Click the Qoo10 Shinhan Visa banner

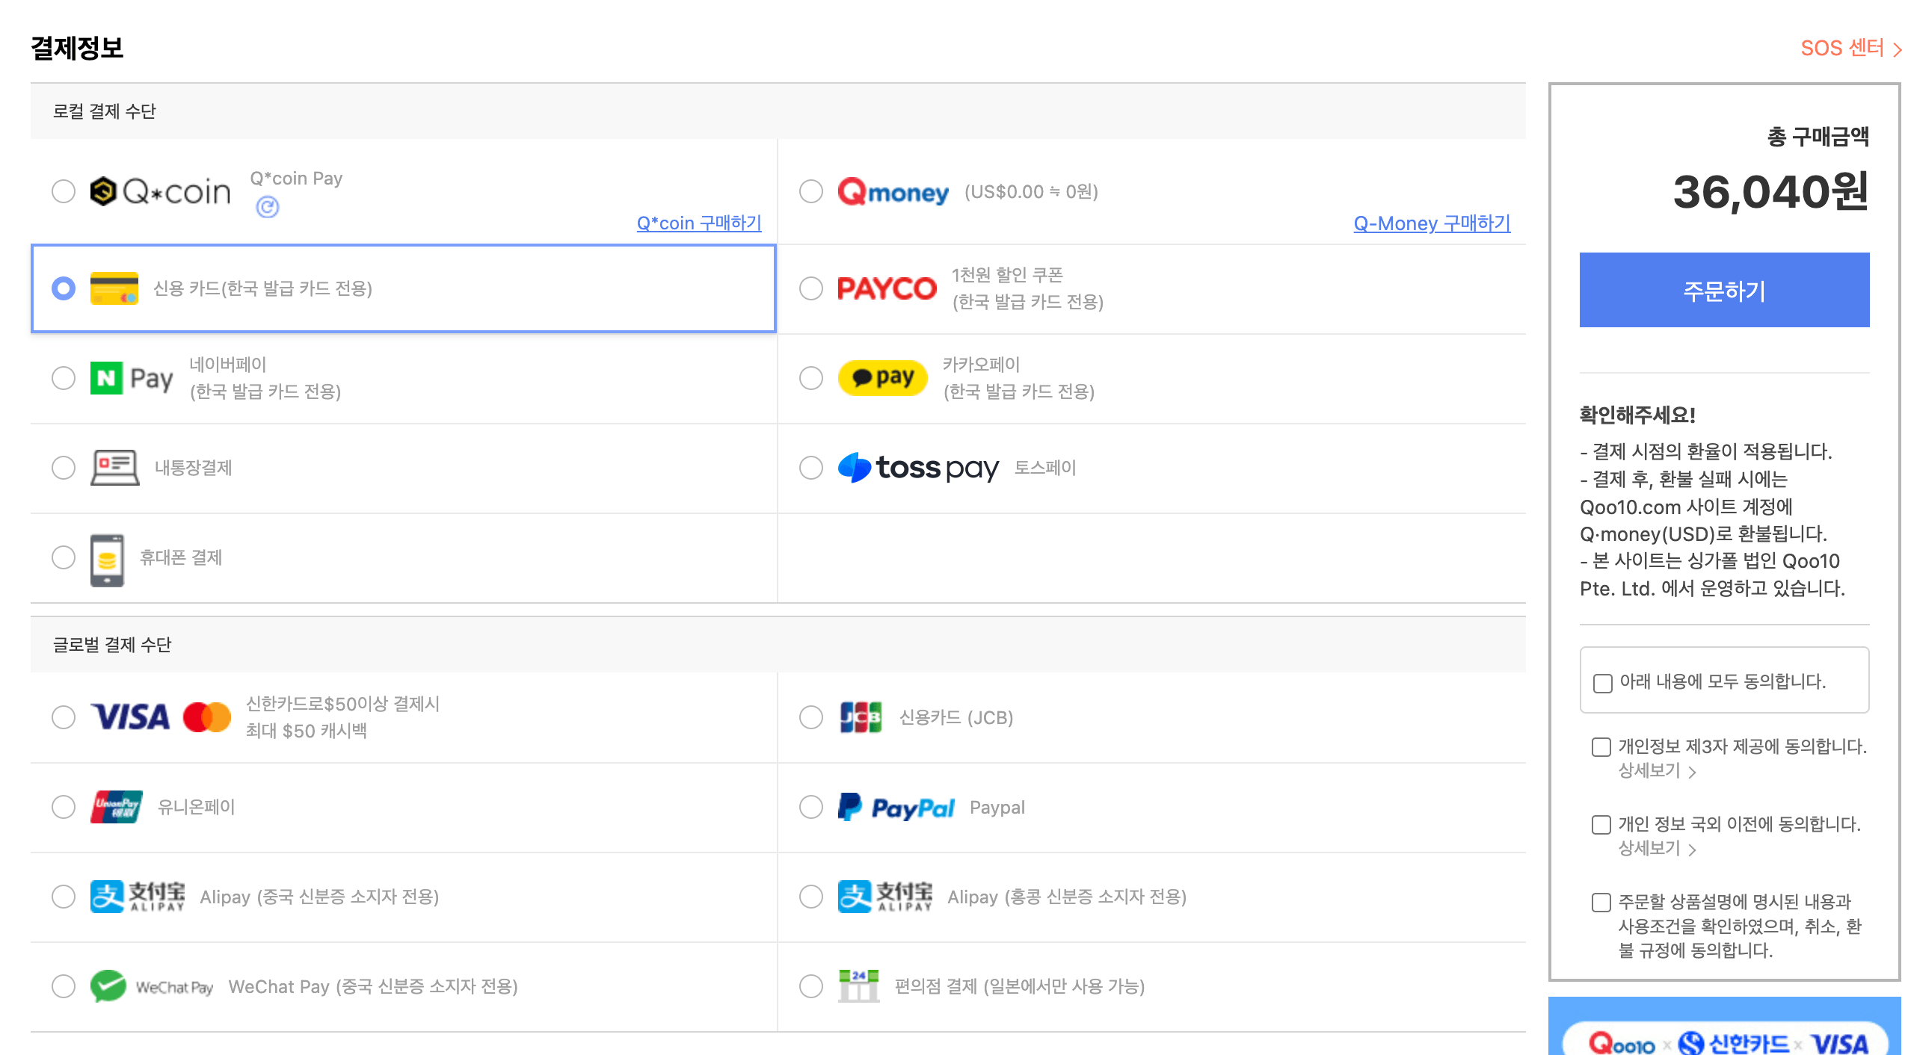[x=1724, y=1035]
